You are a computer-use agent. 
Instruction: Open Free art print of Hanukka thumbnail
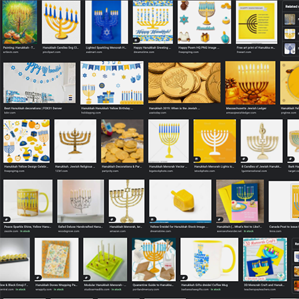(x=256, y=22)
